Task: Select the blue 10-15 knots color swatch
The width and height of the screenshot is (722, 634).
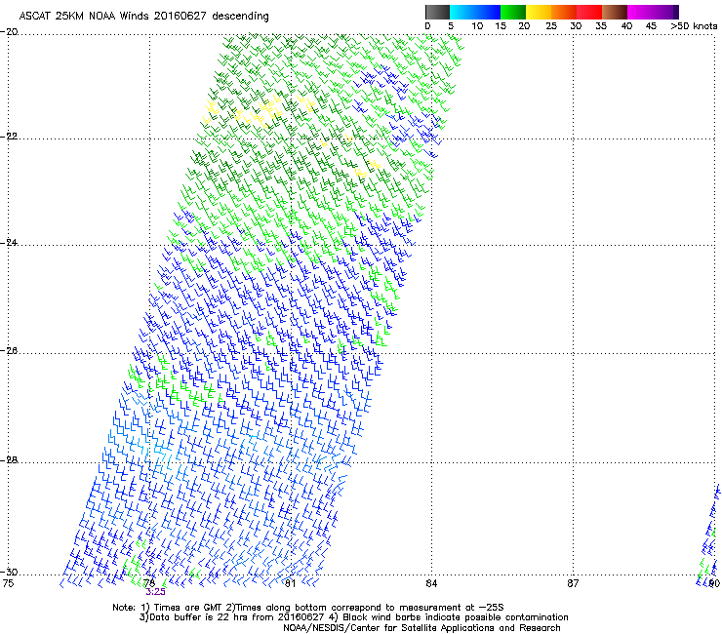Action: point(488,12)
